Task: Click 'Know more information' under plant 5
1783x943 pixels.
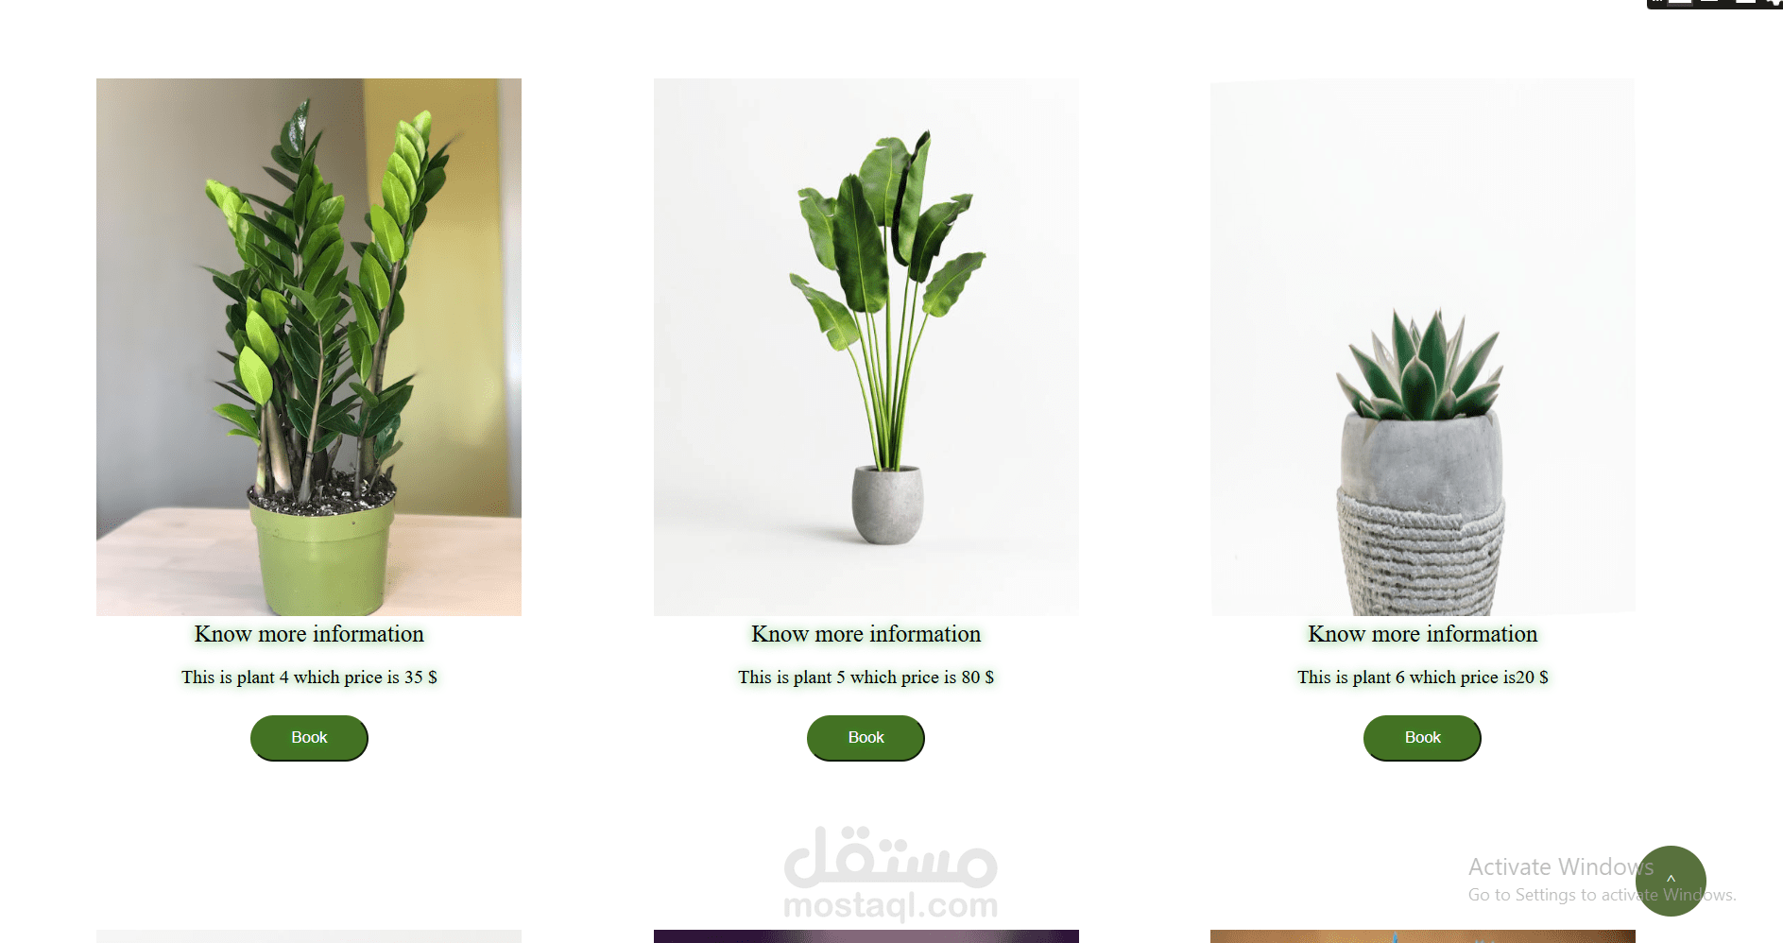Action: tap(866, 634)
